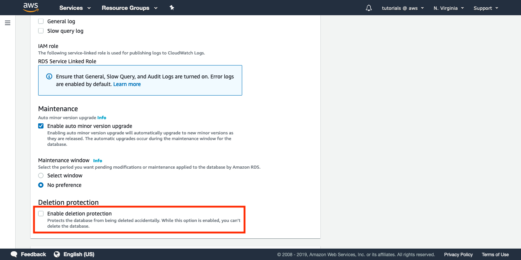Click the Feedback speech bubble icon
Screen dimensions: 521x260
click(14, 254)
